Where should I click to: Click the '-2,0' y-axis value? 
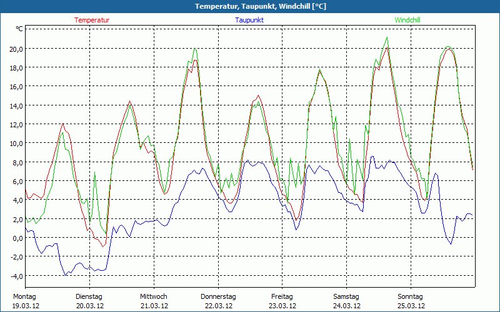coord(17,257)
